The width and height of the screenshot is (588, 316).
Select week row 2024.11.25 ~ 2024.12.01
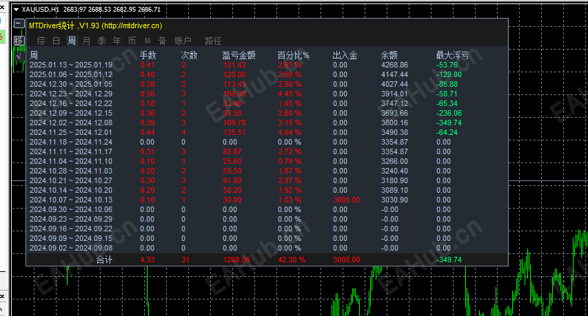(267, 132)
